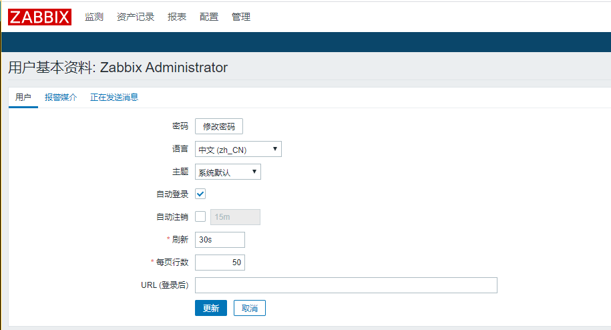Click the URL (登录后) text field
611x330 pixels.
tap(346, 285)
